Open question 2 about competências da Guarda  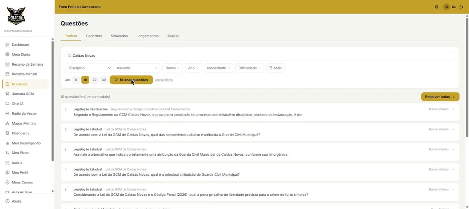260,132
